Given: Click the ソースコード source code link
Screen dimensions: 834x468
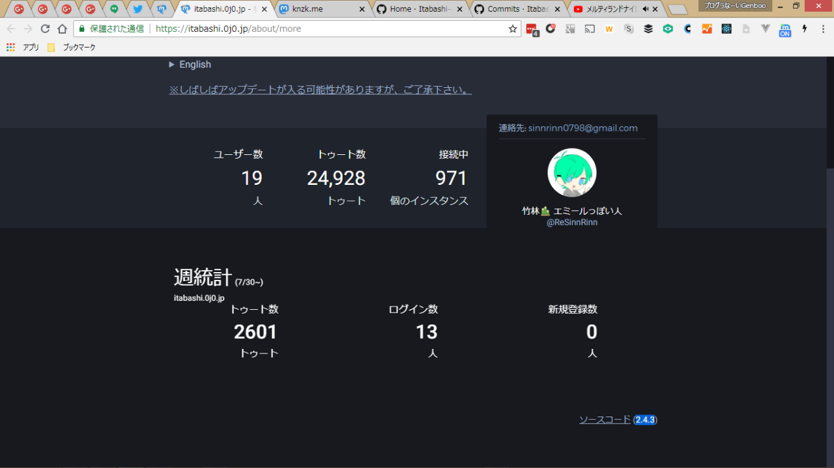Looking at the screenshot, I should pos(605,420).
